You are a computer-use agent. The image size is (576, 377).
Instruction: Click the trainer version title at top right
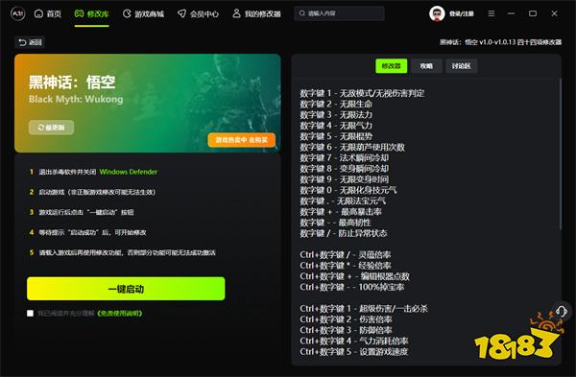[501, 42]
